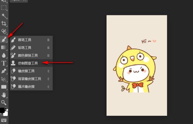Choose 橡皮擦工具 from the flyout menu

[31, 71]
